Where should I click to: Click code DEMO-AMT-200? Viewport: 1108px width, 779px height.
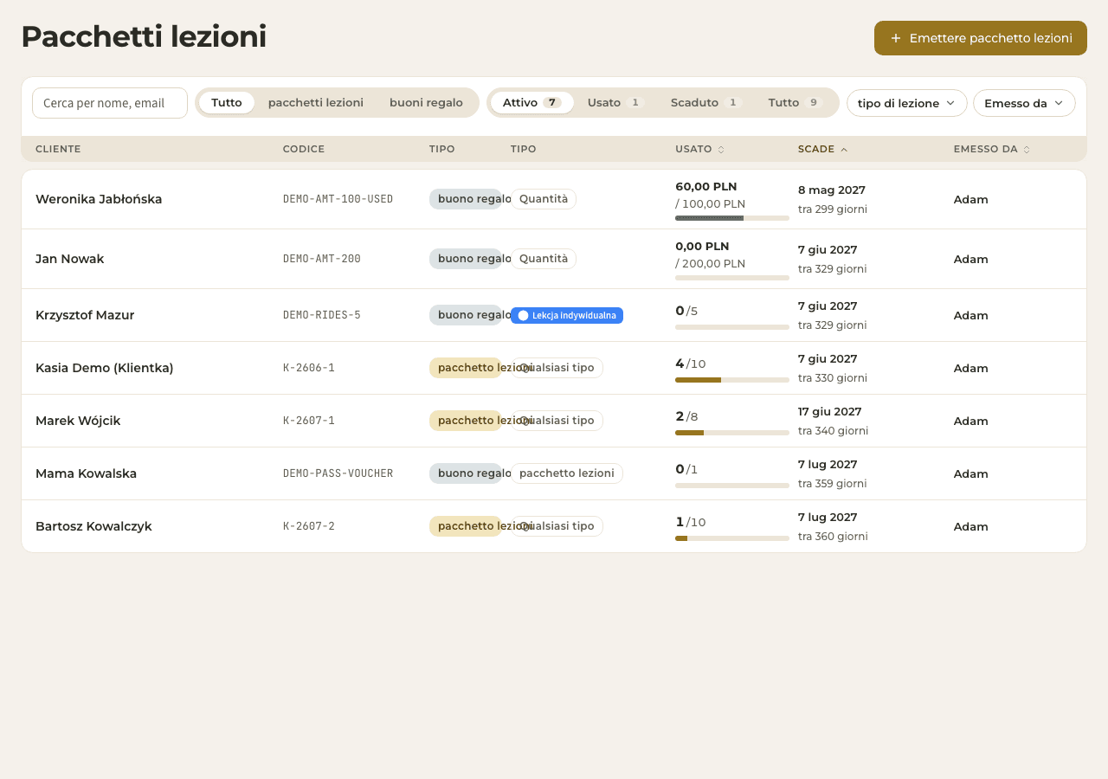322,259
